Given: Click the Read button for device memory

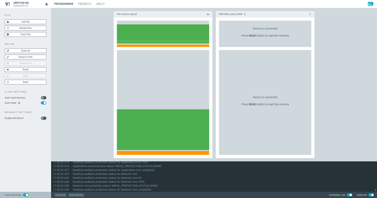Looking at the screenshot, I should click(25, 82).
